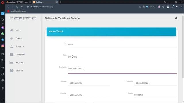Go to Proyectos menu label

coord(20,46)
